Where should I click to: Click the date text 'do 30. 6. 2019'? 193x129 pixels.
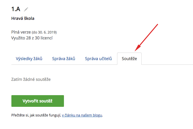(44, 32)
